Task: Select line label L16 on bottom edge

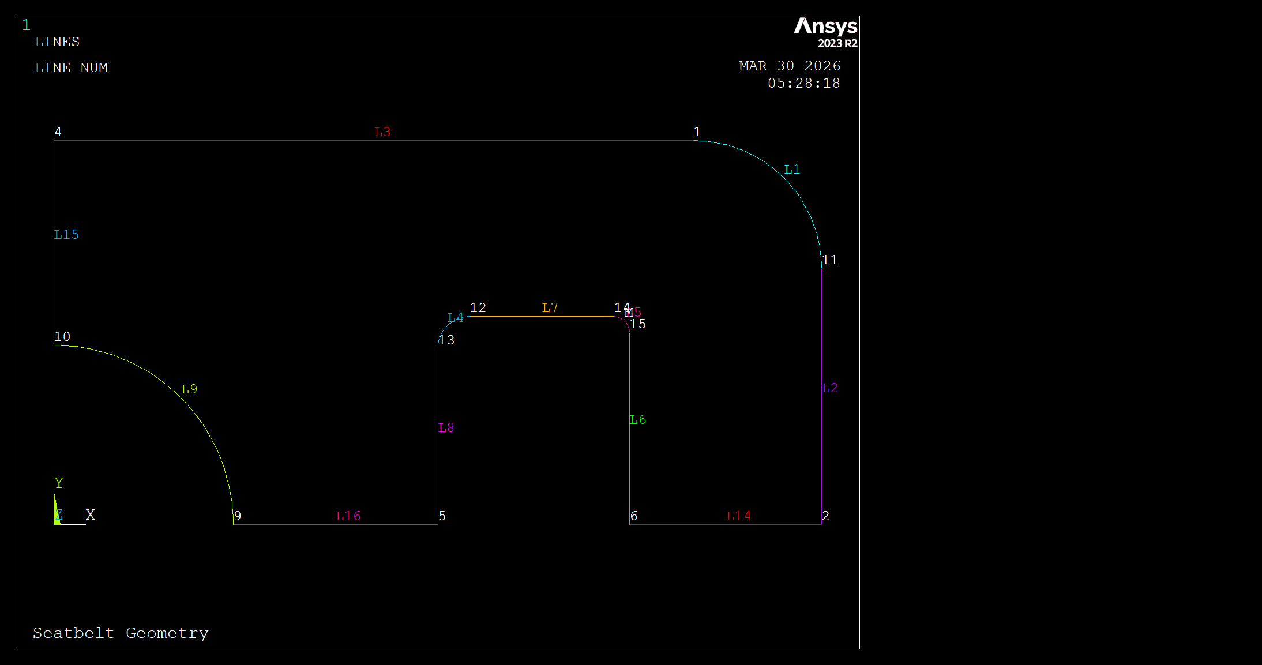Action: (x=348, y=516)
